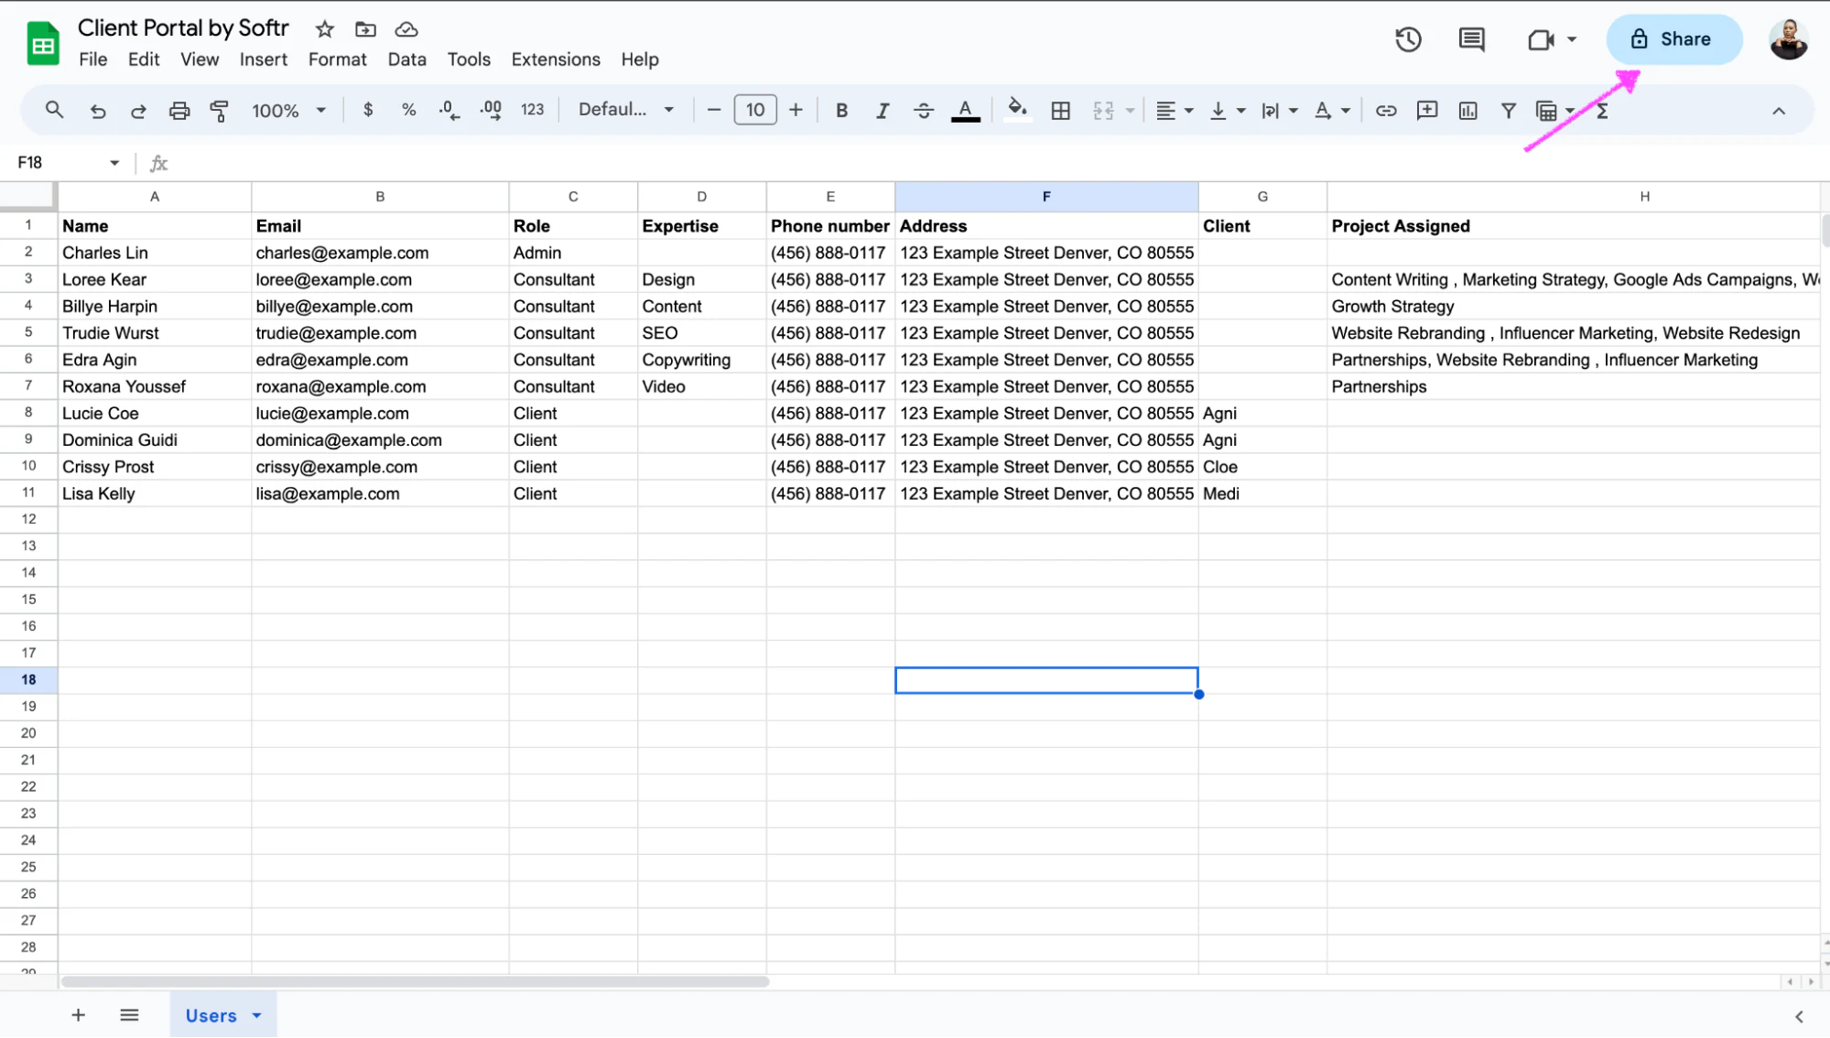Add comment icon in toolbar
This screenshot has height=1038, width=1830.
pos(1427,111)
